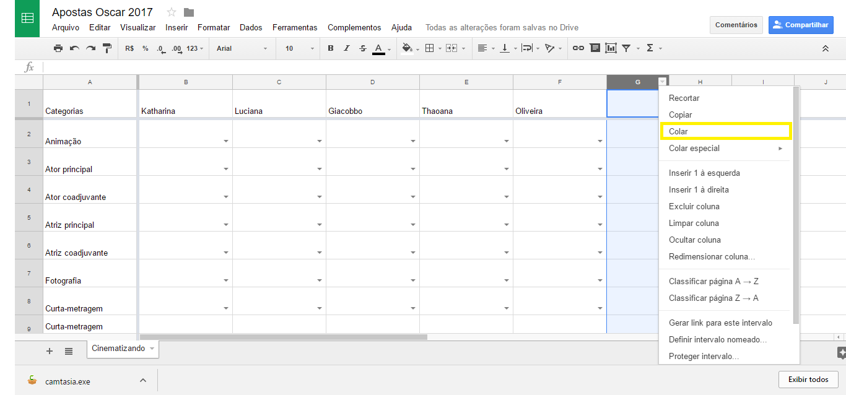Open the Inserir menu
846x395 pixels.
[177, 27]
